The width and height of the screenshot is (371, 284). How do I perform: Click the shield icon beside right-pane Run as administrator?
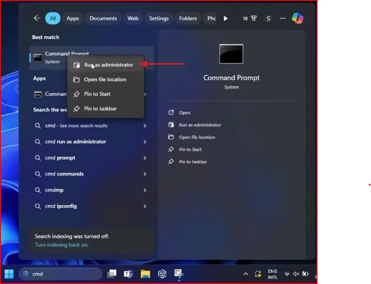click(x=171, y=125)
